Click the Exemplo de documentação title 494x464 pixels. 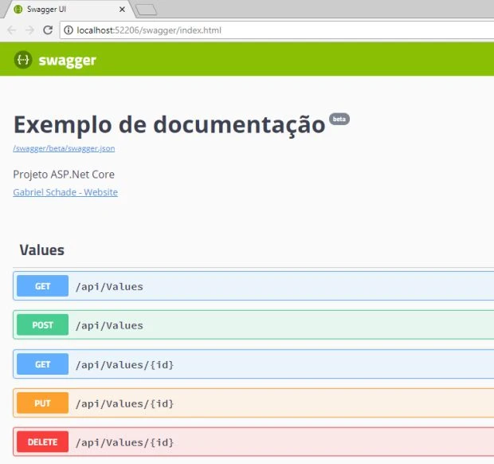pos(169,125)
